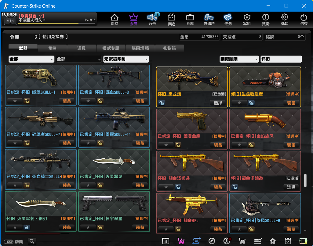Click 装备 for 死亡骑士SKULL weapon

pyautogui.click(x=67, y=185)
